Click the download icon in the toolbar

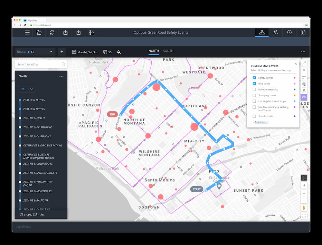pos(78,32)
